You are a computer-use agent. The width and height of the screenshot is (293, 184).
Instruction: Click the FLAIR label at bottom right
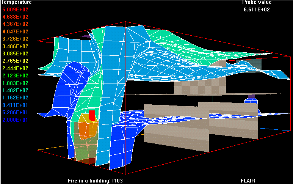249,181
